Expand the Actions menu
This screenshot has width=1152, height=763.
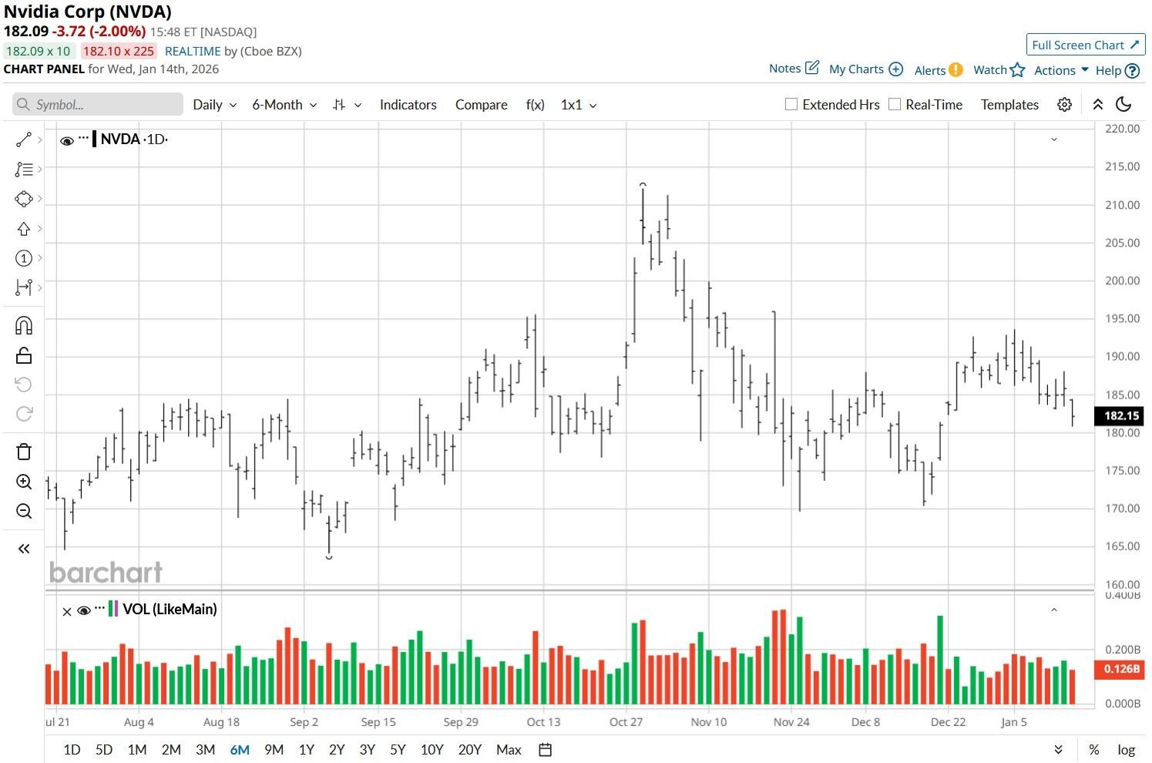tap(1061, 70)
